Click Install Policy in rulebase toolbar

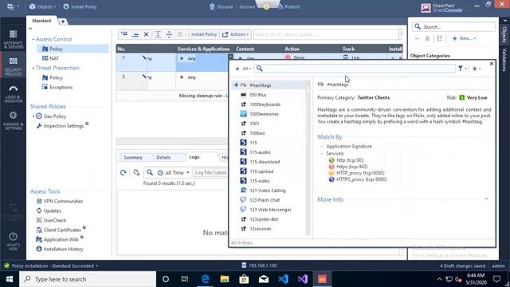click(x=204, y=34)
